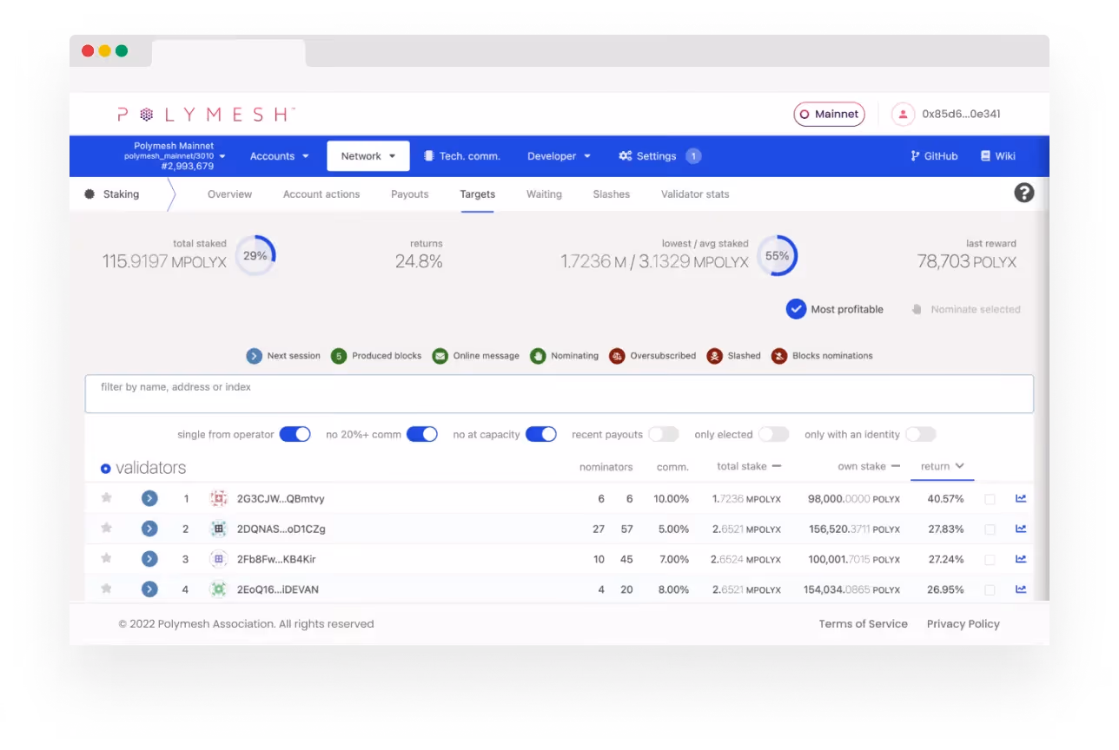
Task: Open the Validator stats tab
Action: pyautogui.click(x=695, y=194)
